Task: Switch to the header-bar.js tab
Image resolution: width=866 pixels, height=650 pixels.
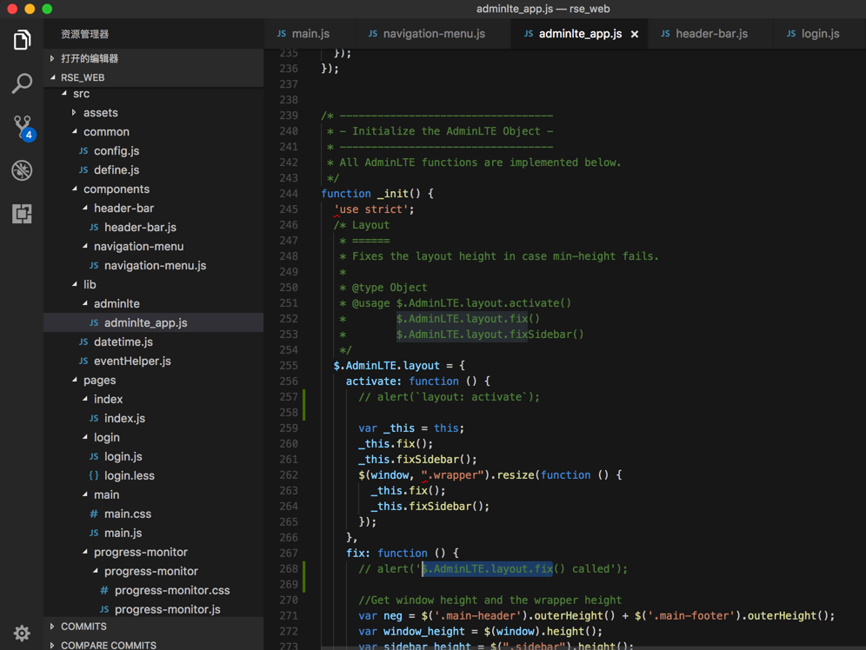Action: pyautogui.click(x=710, y=34)
